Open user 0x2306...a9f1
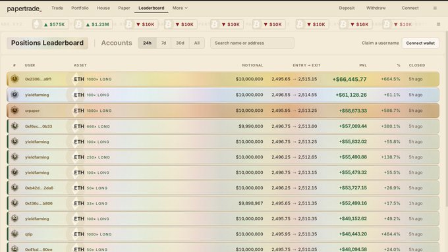Image resolution: width=448 pixels, height=252 pixels. pyautogui.click(x=38, y=79)
